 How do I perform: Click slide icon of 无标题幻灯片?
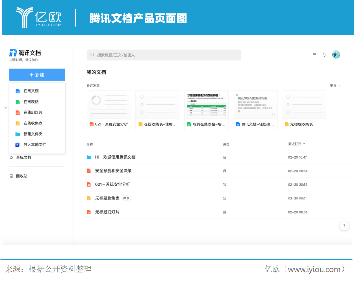pyautogui.click(x=89, y=212)
